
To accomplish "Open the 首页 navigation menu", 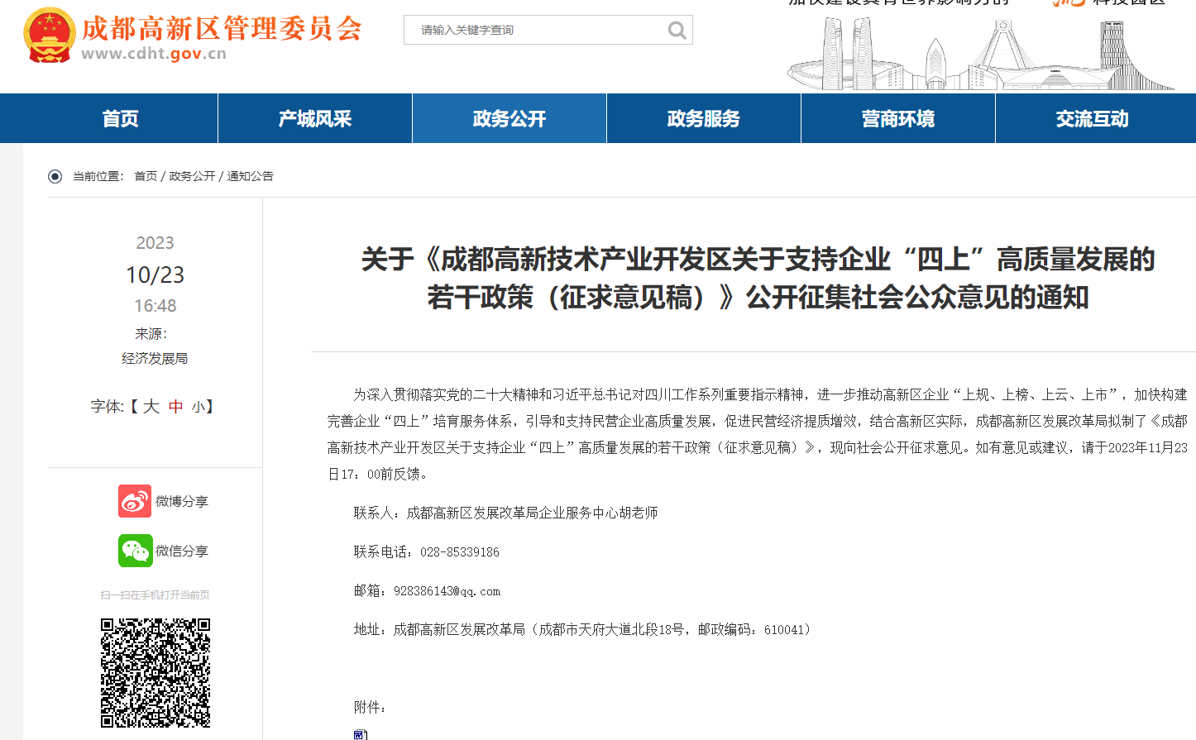I will pyautogui.click(x=121, y=119).
